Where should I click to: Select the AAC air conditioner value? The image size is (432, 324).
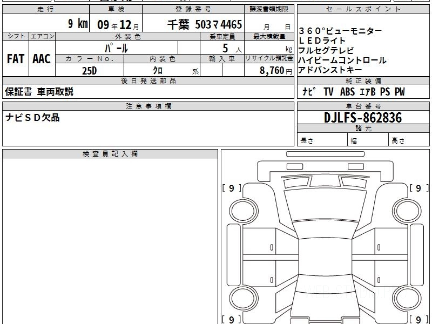point(42,59)
